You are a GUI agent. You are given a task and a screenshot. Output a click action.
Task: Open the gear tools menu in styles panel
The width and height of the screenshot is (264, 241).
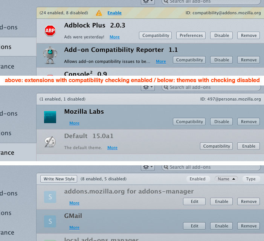[148, 167]
